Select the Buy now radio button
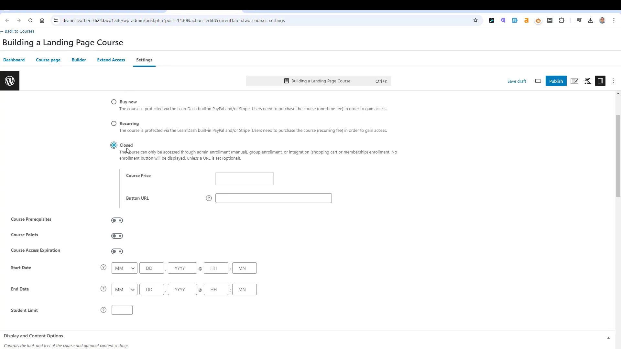This screenshot has width=621, height=349. (x=114, y=102)
